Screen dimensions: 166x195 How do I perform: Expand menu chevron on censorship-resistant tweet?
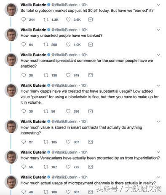pos(158,55)
